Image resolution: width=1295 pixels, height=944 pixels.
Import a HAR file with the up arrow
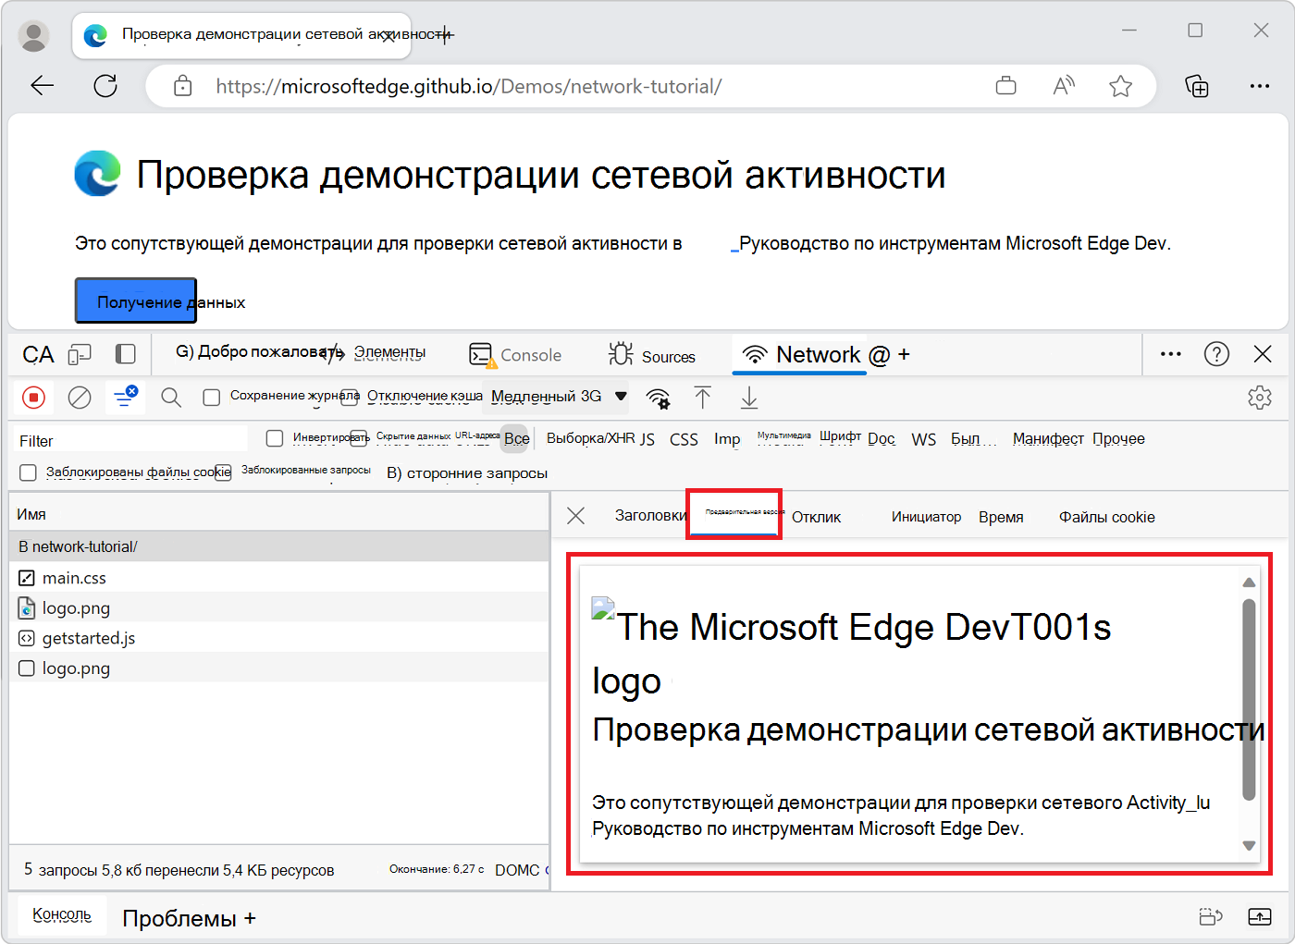(x=703, y=398)
